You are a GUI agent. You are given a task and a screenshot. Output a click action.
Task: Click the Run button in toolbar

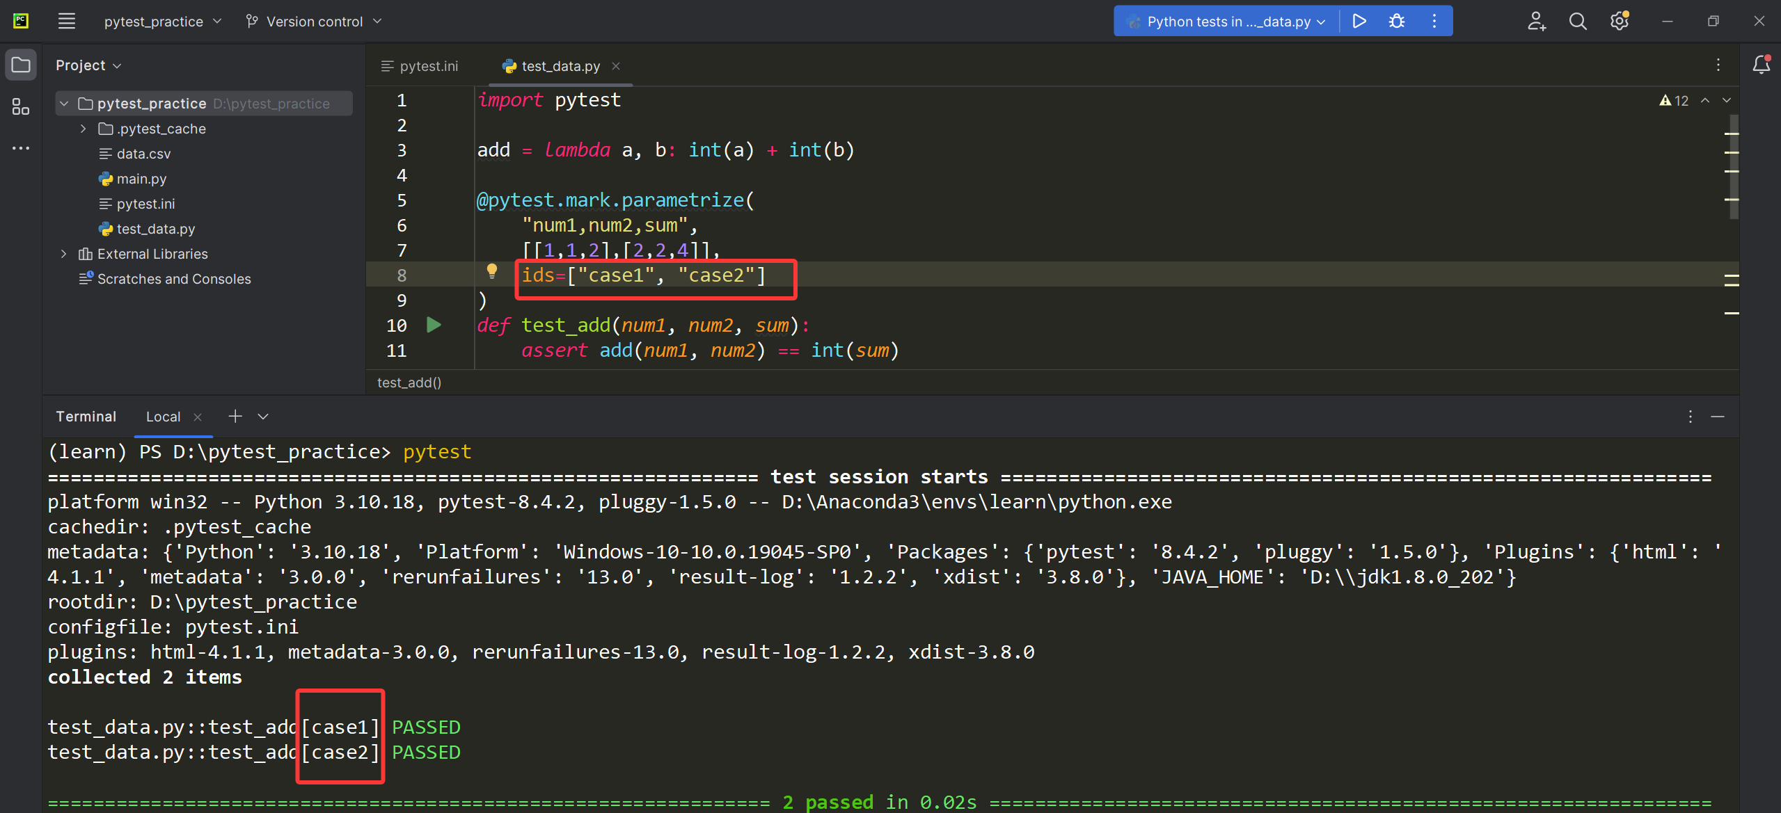(1359, 22)
